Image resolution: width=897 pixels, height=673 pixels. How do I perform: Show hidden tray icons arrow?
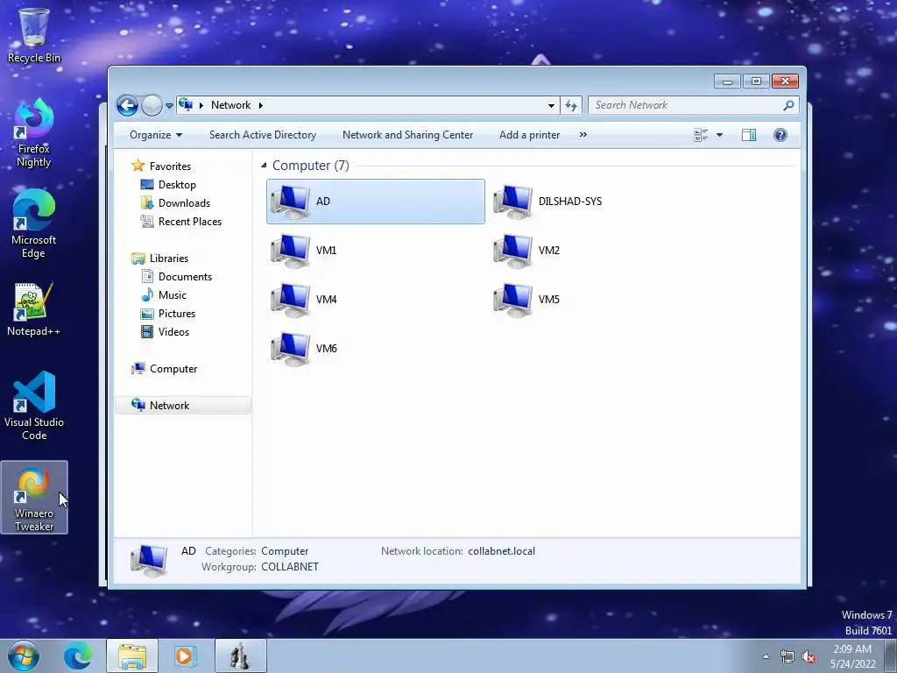pyautogui.click(x=766, y=656)
